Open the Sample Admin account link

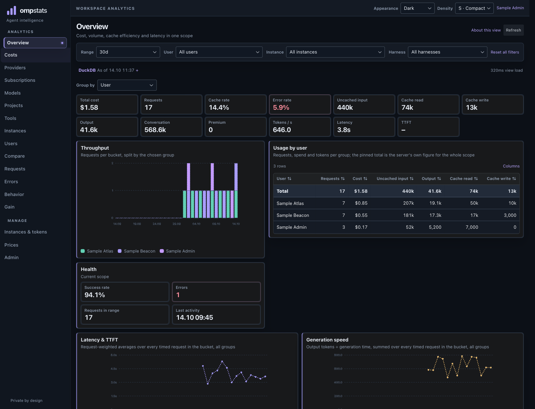[510, 8]
